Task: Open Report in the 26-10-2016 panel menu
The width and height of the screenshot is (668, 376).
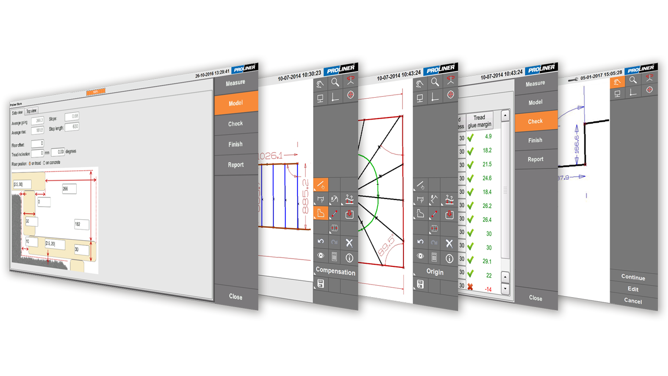Action: (x=236, y=164)
